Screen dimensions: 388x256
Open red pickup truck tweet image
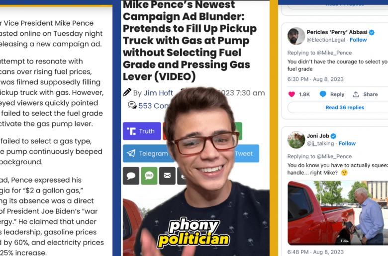(338, 213)
